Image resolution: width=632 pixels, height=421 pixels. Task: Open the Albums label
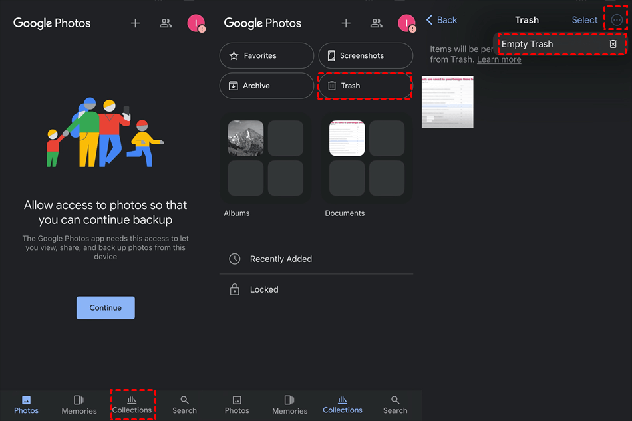[x=237, y=213]
